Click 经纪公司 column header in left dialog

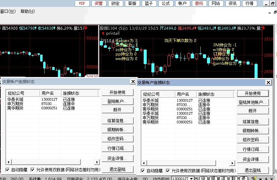point(23,93)
